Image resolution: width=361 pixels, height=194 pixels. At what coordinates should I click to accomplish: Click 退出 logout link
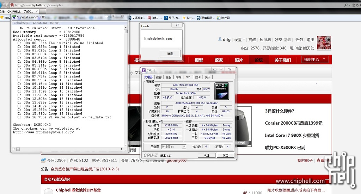pyautogui.click(x=310, y=39)
